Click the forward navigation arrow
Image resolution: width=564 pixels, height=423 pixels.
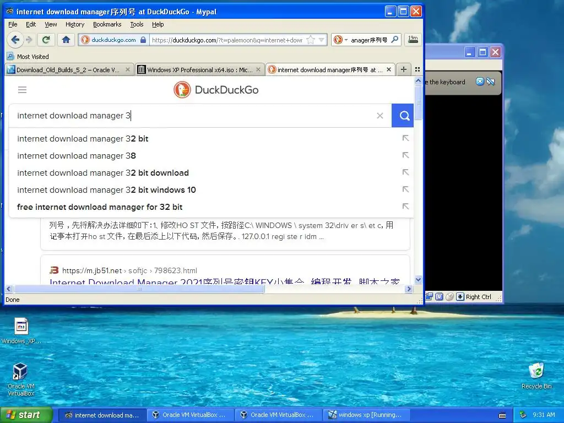coord(30,40)
